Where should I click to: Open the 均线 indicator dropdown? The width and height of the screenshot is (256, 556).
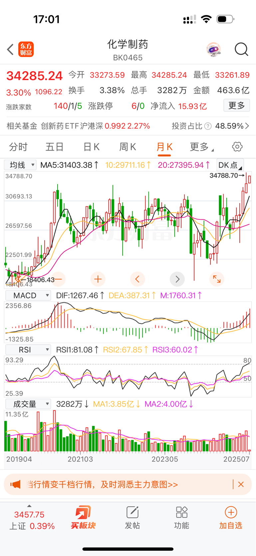click(20, 165)
